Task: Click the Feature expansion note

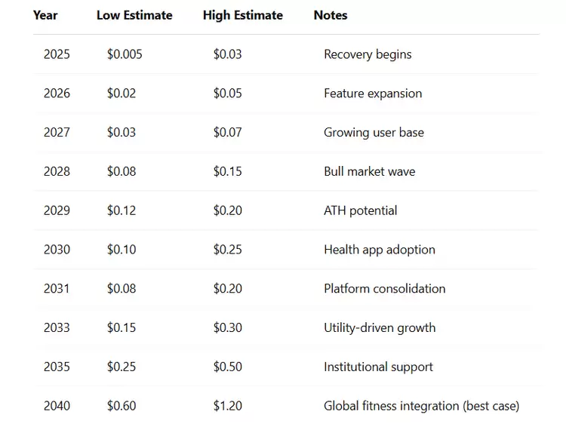Action: (x=373, y=94)
